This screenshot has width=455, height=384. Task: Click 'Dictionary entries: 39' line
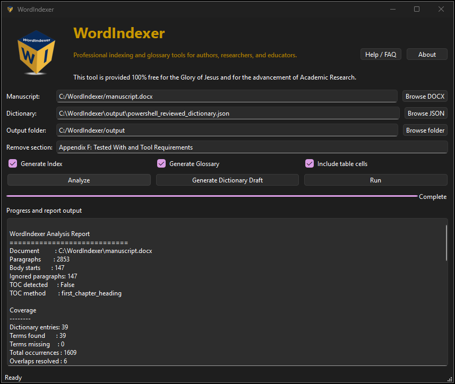tap(39, 327)
